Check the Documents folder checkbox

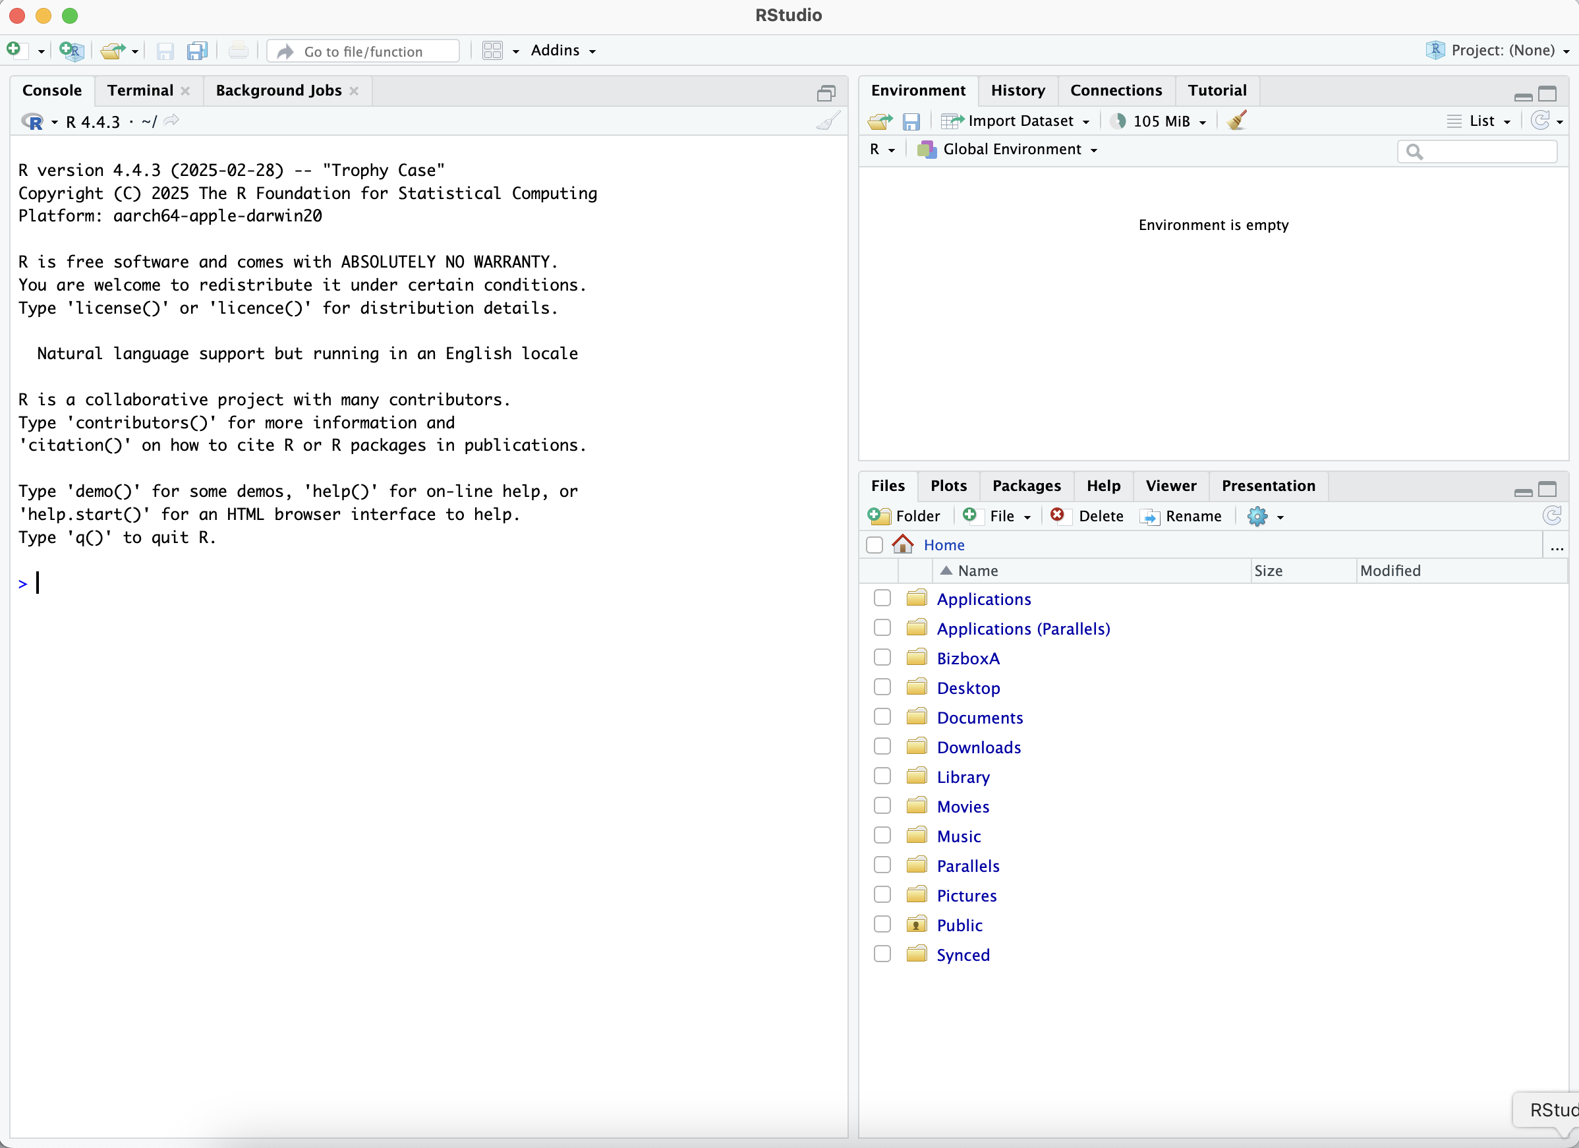pyautogui.click(x=882, y=716)
